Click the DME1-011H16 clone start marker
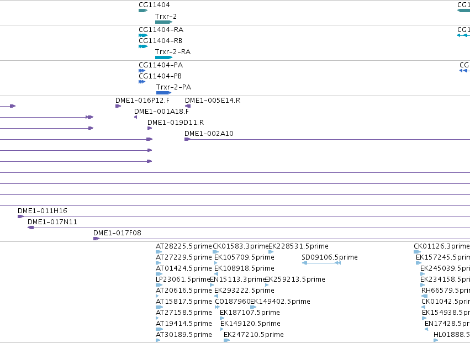 (x=20, y=217)
